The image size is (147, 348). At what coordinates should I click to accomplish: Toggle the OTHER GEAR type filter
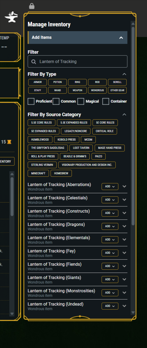pos(117,90)
